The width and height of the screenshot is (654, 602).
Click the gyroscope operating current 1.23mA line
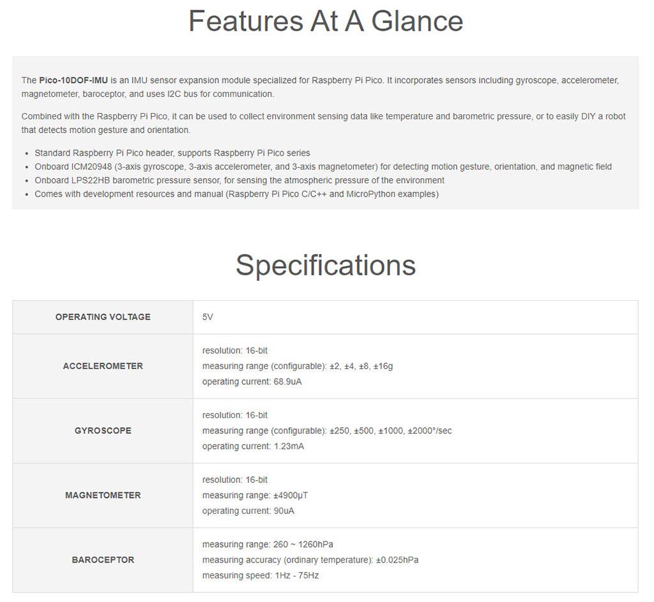pyautogui.click(x=253, y=446)
